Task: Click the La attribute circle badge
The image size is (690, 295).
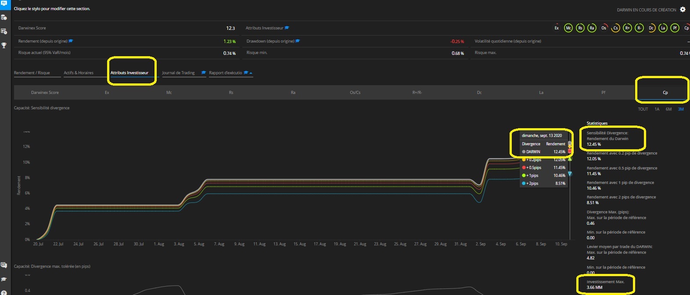Action: (663, 28)
